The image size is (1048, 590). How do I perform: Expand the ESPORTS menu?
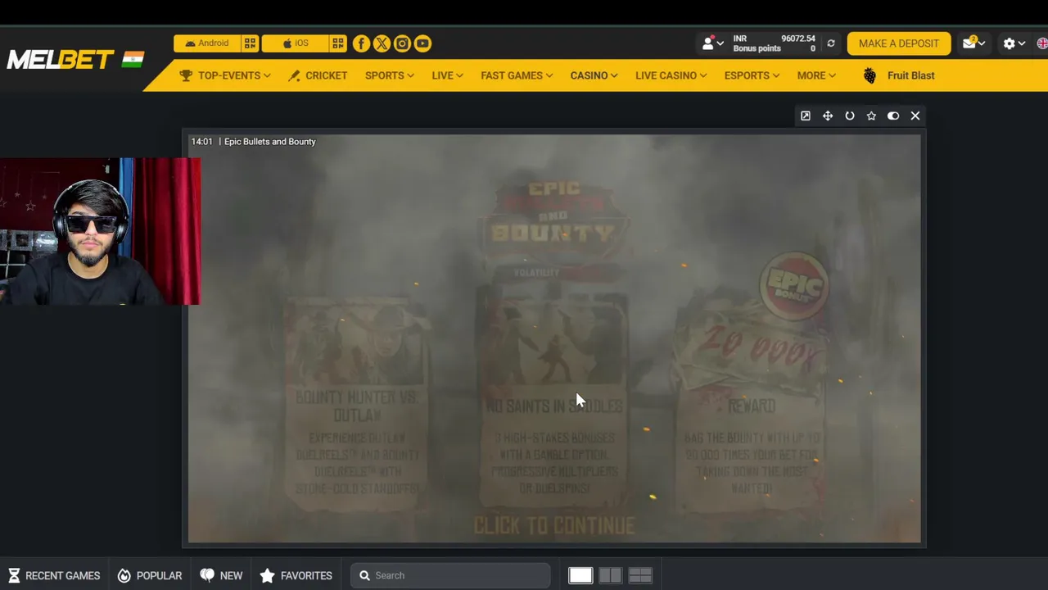[752, 75]
